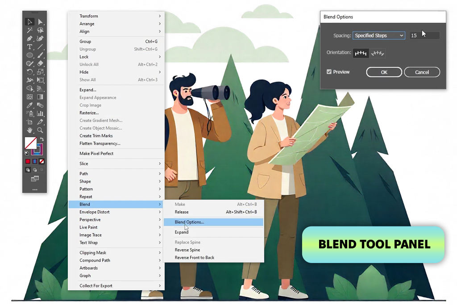The image size is (457, 305).
Task: Expand the Envelope Distort submenu
Action: click(116, 212)
